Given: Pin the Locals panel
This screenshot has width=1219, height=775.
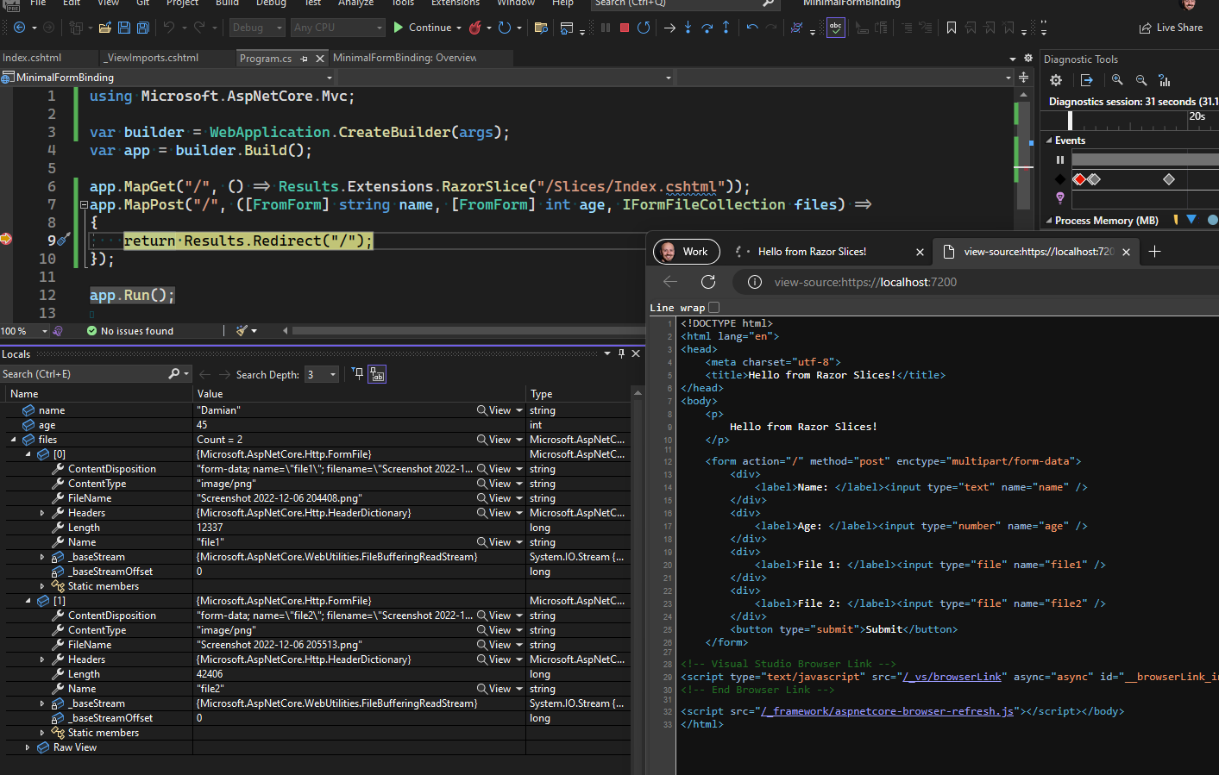Looking at the screenshot, I should pyautogui.click(x=623, y=353).
